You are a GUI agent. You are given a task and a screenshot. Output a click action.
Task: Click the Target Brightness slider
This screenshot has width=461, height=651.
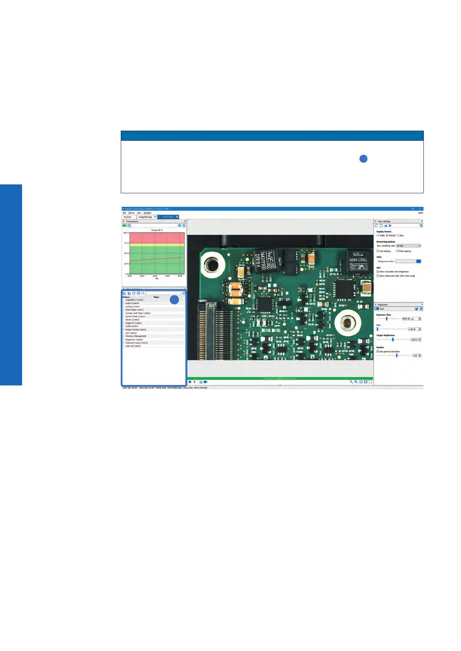point(392,339)
